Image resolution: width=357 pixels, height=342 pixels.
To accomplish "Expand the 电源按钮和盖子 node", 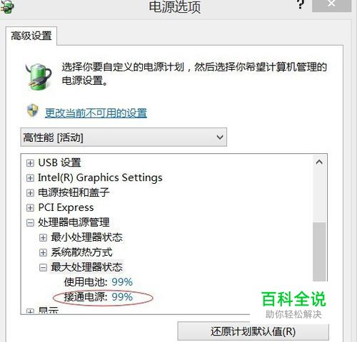I will (x=30, y=193).
